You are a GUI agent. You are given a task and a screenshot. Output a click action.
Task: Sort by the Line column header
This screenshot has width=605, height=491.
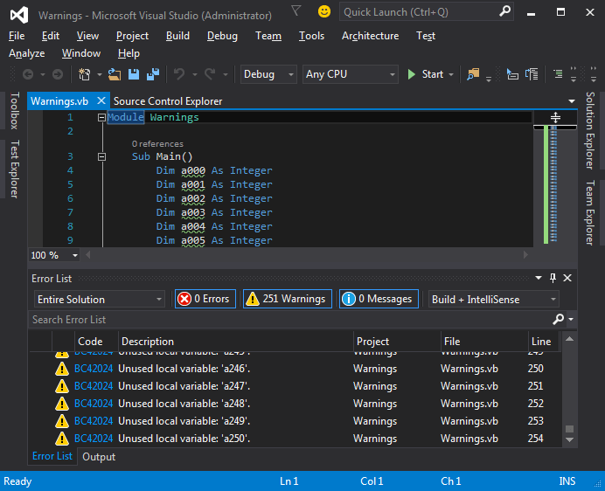point(543,342)
